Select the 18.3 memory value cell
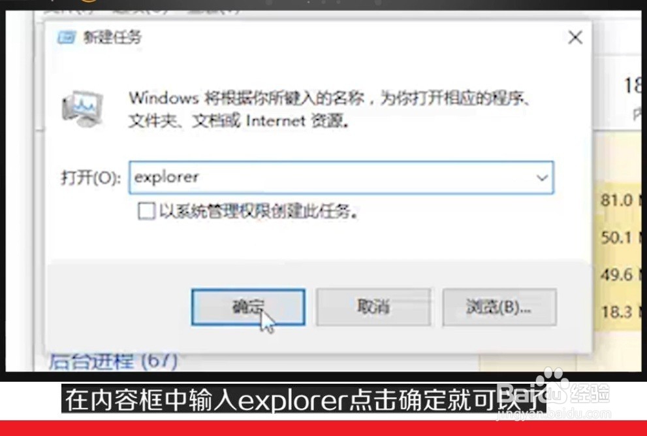Screen dimensions: 647x436 618,312
